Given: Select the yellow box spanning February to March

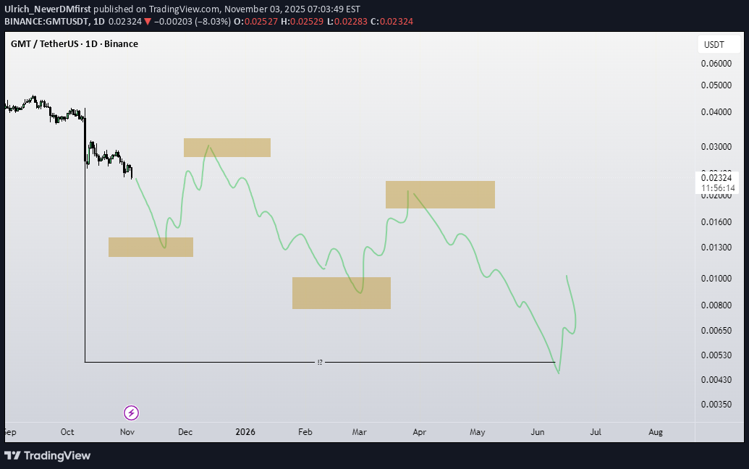Looking at the screenshot, I should pos(341,293).
